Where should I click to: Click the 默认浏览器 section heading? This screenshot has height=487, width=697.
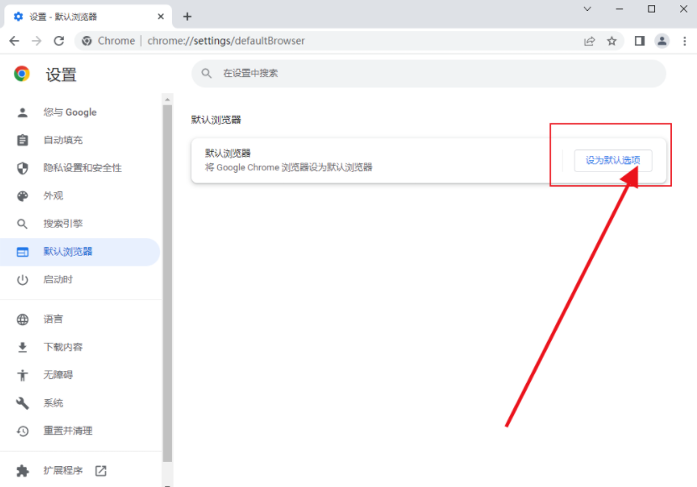(x=216, y=120)
